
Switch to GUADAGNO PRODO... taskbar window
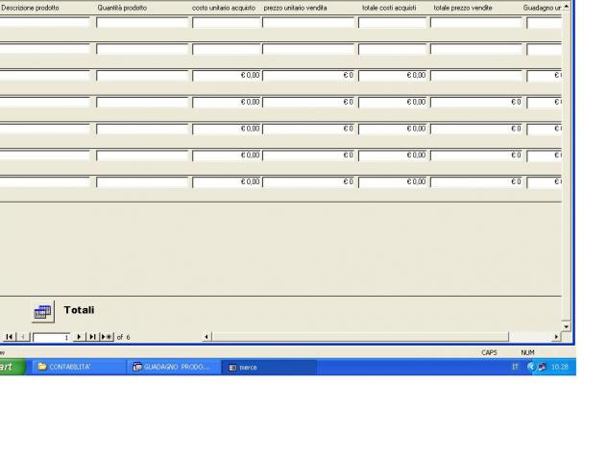[x=174, y=367]
